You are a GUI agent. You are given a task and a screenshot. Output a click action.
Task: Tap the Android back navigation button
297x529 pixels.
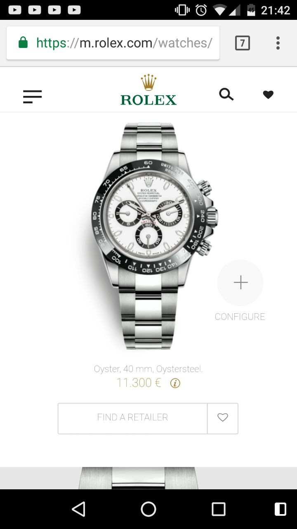pos(78,509)
